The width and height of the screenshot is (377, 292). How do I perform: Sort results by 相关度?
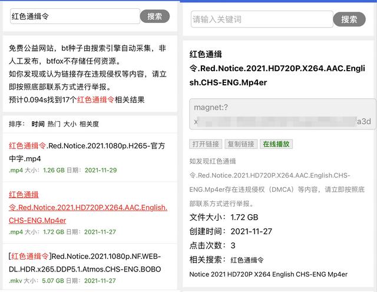pos(89,124)
